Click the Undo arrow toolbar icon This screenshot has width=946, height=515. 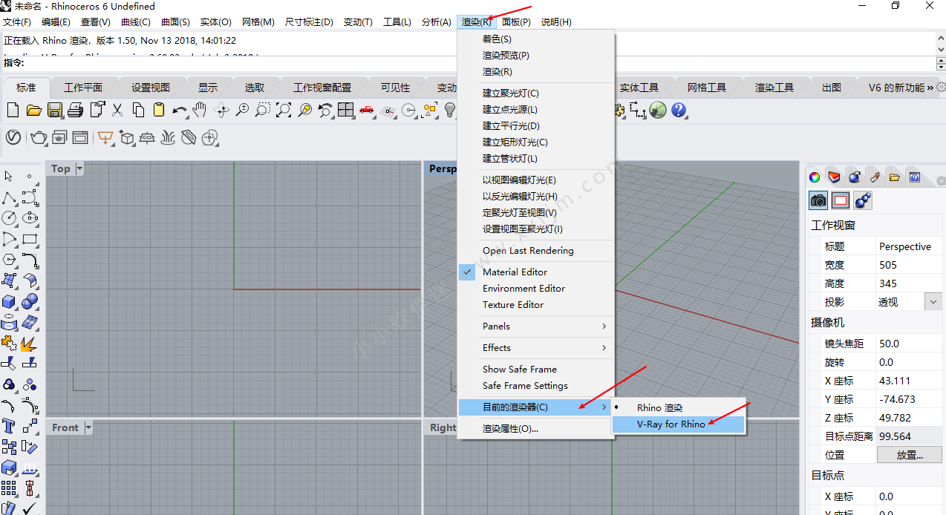[x=180, y=111]
